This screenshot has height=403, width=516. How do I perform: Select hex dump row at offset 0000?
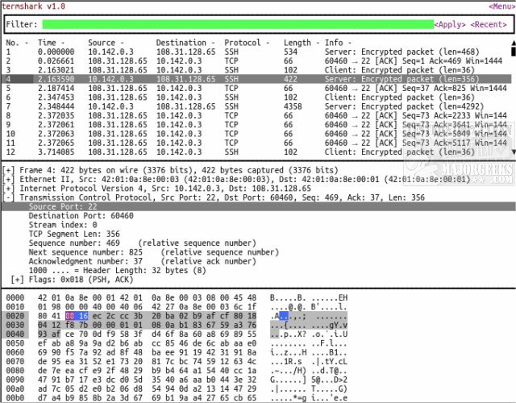point(177,297)
